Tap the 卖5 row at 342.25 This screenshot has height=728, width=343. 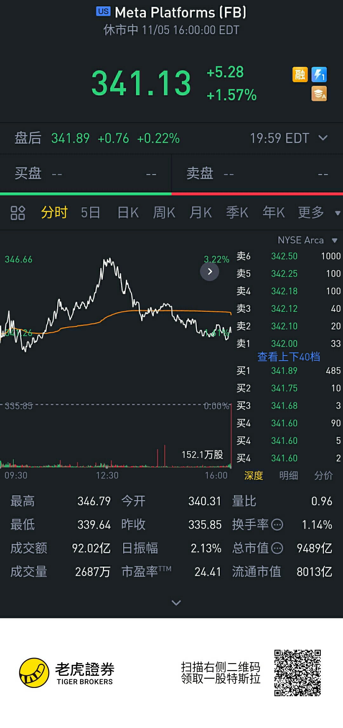(x=288, y=274)
